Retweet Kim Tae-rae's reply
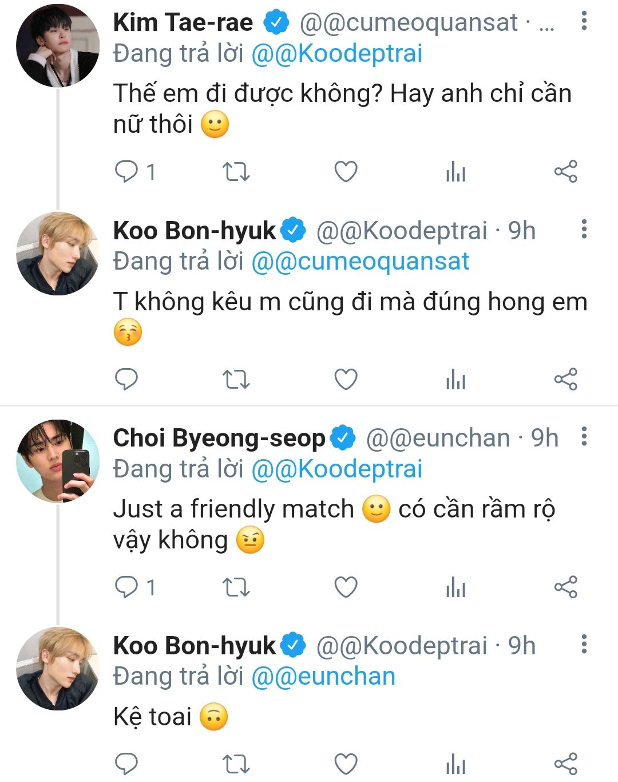The image size is (618, 782). 236,172
